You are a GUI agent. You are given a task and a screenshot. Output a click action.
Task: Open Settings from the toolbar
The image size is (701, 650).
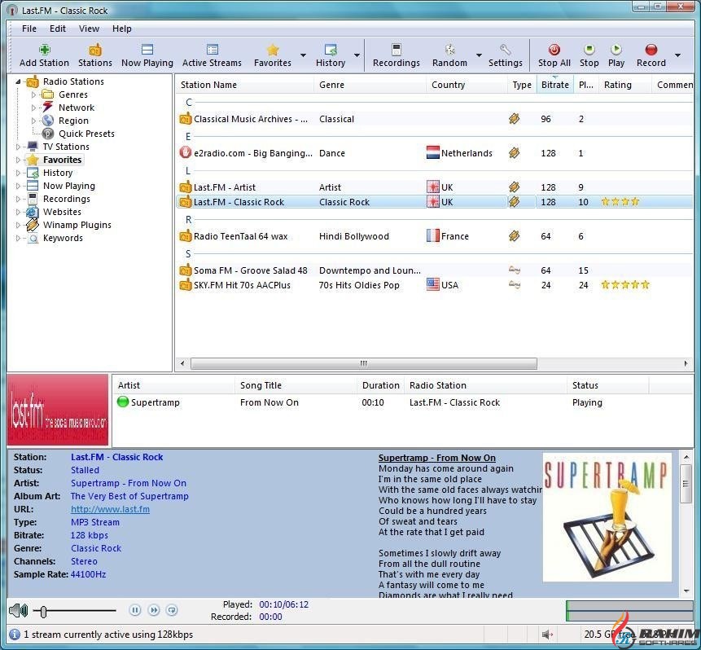[x=505, y=55]
